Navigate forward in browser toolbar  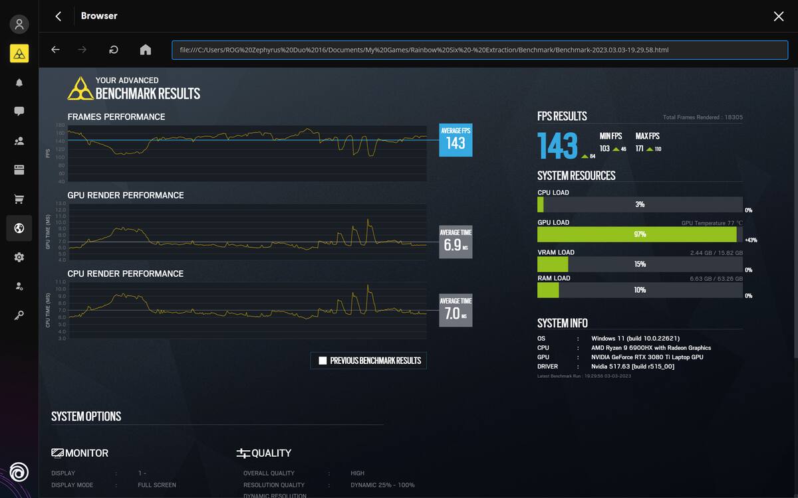pyautogui.click(x=82, y=50)
